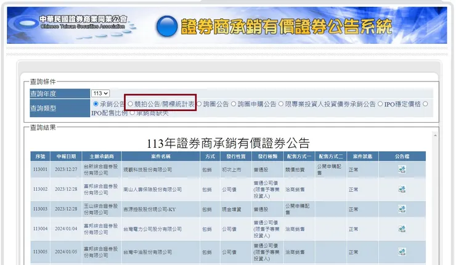Click the 公告檔 column header
The height and width of the screenshot is (265, 456).
coord(402,156)
